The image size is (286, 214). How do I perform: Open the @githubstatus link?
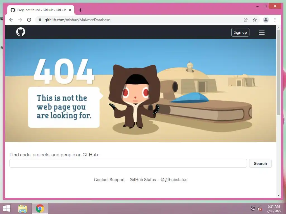174,180
